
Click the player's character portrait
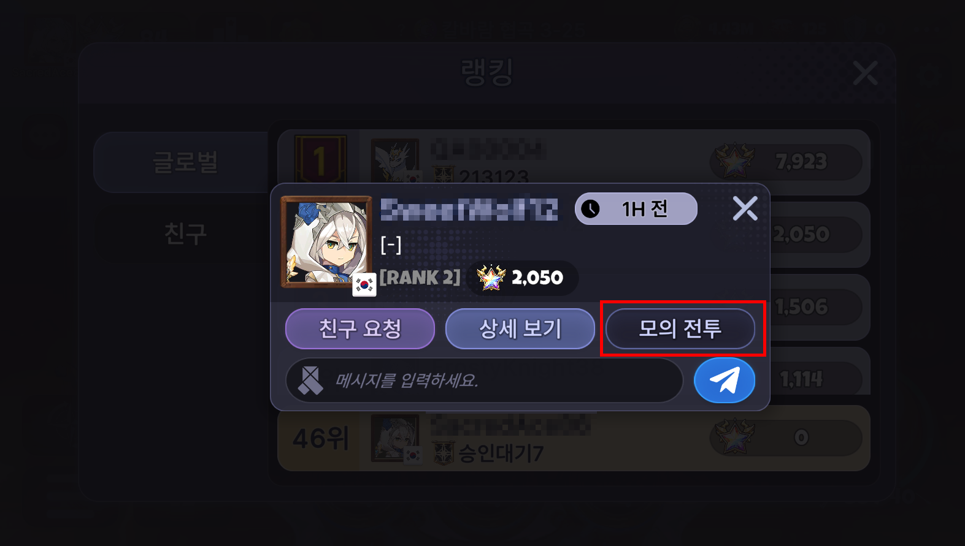click(326, 242)
